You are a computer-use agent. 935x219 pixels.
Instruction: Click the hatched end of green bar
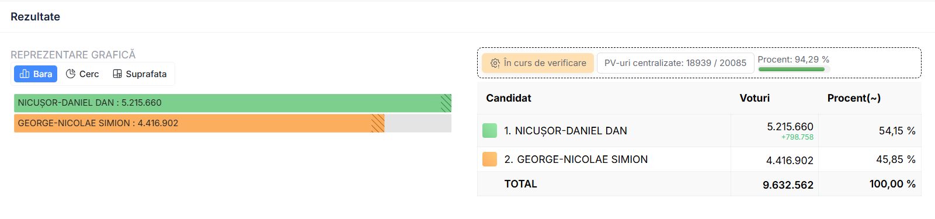click(446, 103)
